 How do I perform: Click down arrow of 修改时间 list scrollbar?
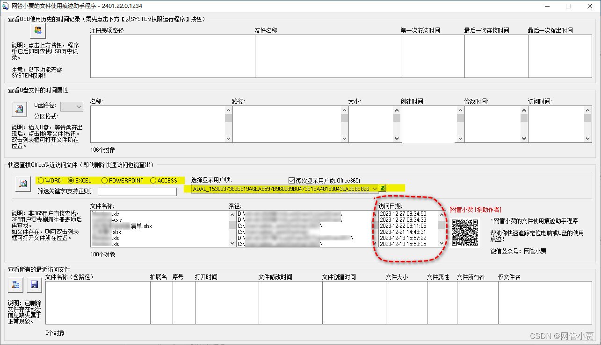point(524,138)
